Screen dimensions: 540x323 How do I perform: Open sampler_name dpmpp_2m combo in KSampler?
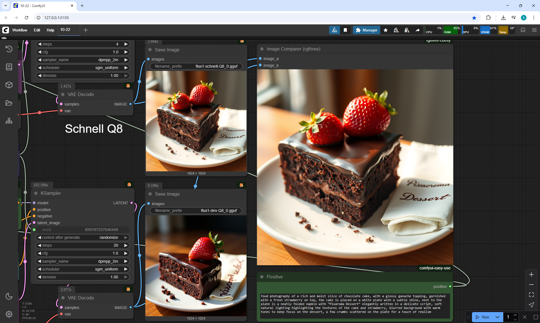[x=83, y=261]
